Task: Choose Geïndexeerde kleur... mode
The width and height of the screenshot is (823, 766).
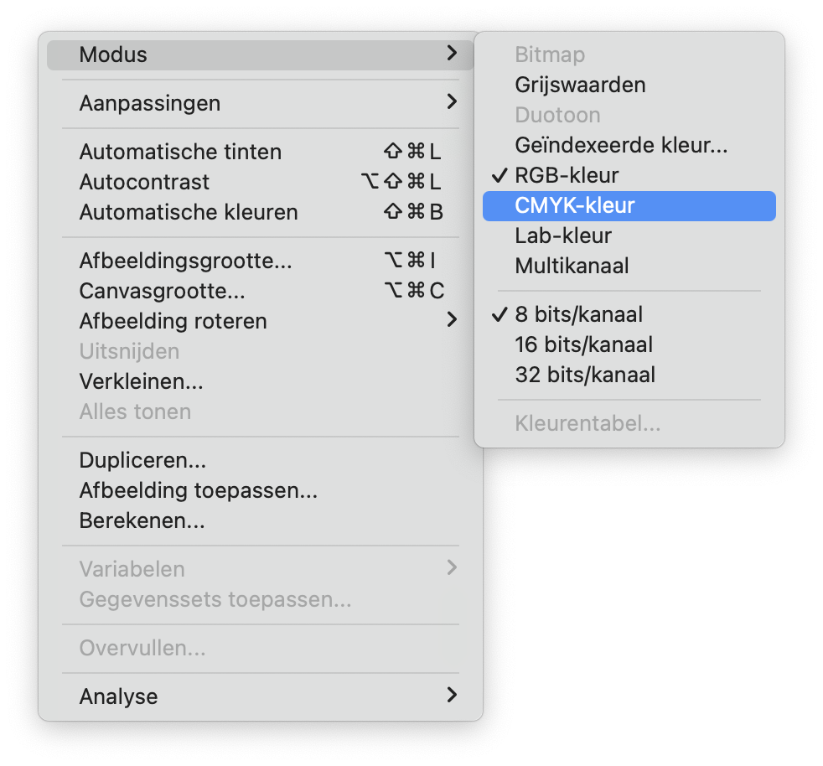Action: (x=621, y=145)
